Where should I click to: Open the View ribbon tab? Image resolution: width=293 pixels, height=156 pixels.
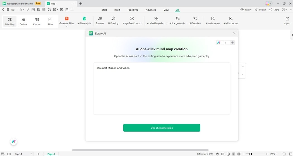pyautogui.click(x=166, y=10)
